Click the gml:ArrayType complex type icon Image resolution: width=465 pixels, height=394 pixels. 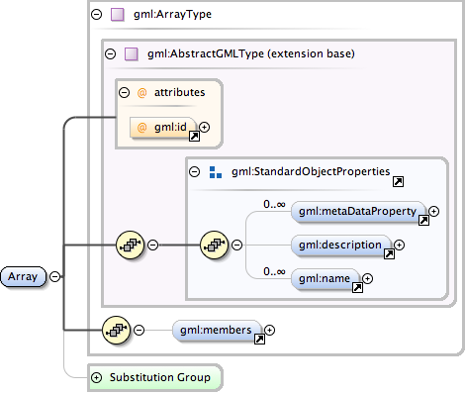point(118,15)
